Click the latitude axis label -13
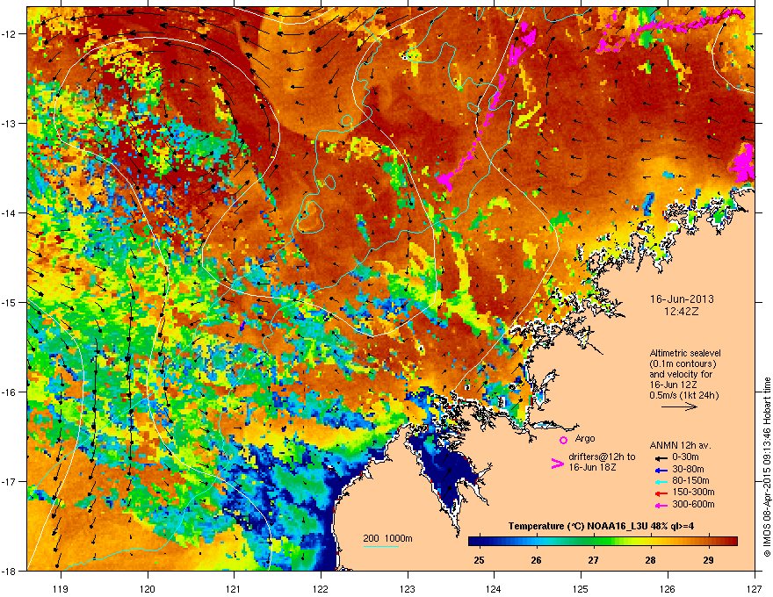This screenshot has height=597, width=773. pyautogui.click(x=9, y=124)
